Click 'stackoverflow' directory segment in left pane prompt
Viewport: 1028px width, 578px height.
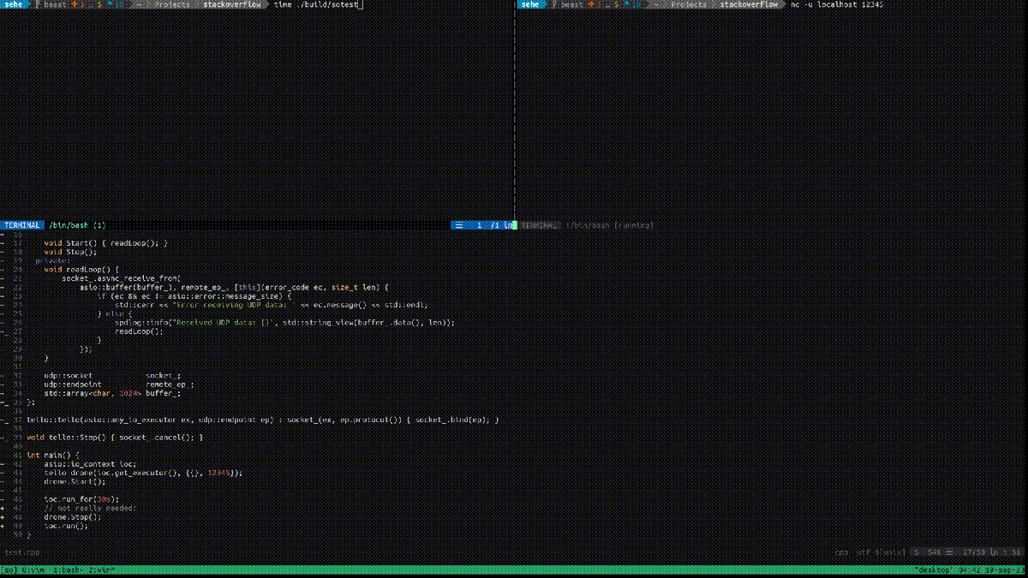pyautogui.click(x=231, y=4)
